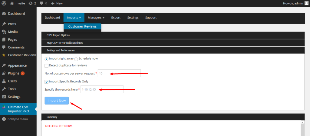
Task: Select Schedule now radio button
Action: [76, 59]
